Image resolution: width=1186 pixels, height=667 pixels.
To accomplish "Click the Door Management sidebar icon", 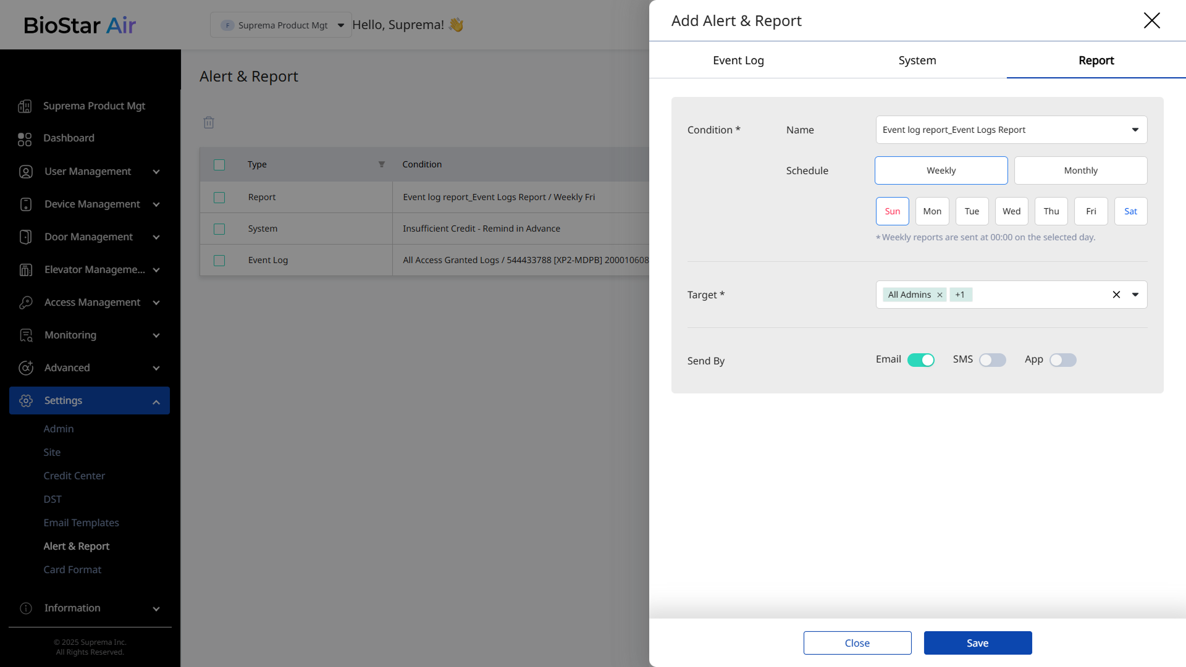I will (x=25, y=237).
